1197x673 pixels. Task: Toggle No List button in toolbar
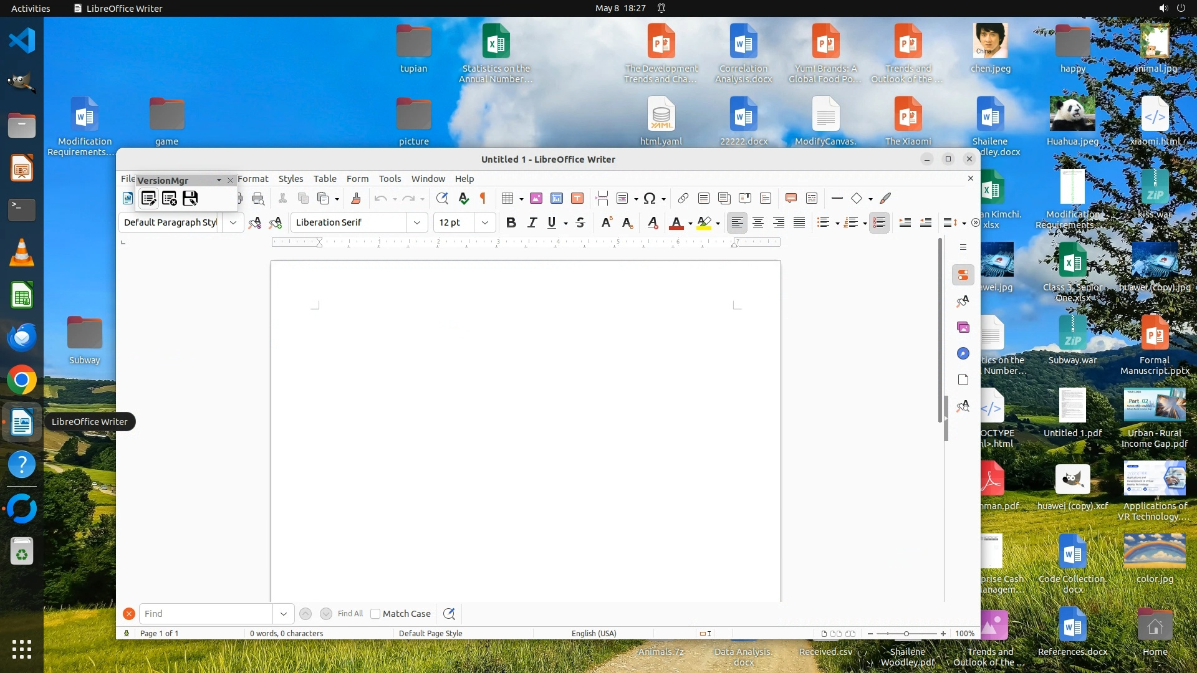tap(879, 222)
